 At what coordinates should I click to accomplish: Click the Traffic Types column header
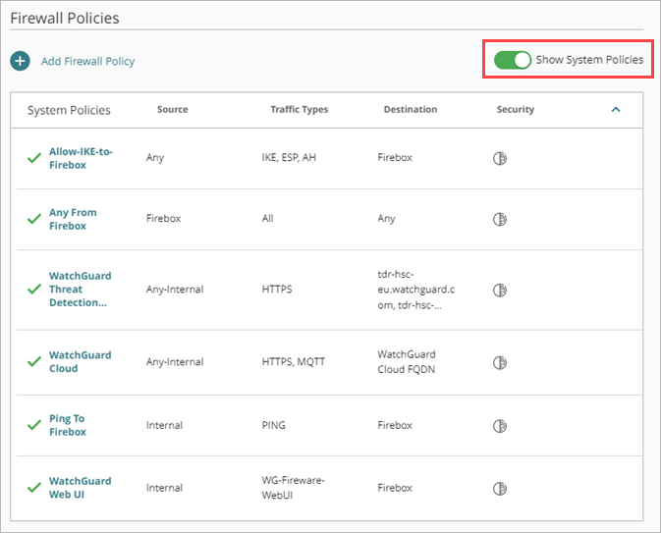coord(299,110)
